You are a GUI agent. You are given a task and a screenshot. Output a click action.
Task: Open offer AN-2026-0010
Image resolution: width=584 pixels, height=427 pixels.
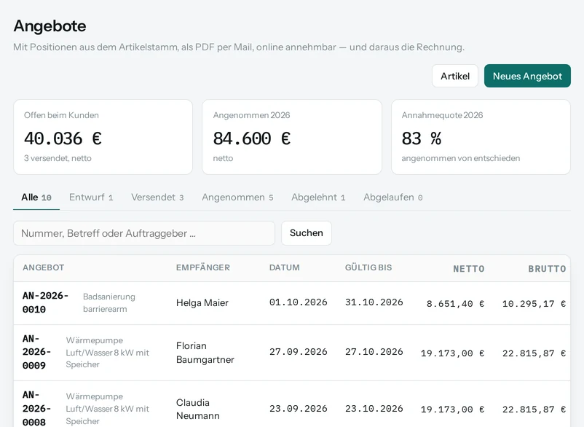click(x=45, y=302)
